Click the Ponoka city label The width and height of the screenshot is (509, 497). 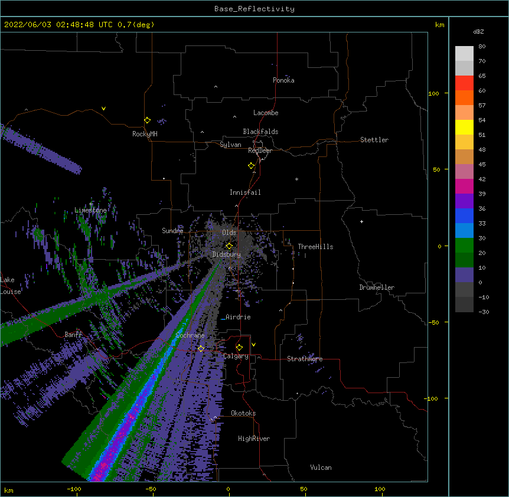(x=283, y=80)
